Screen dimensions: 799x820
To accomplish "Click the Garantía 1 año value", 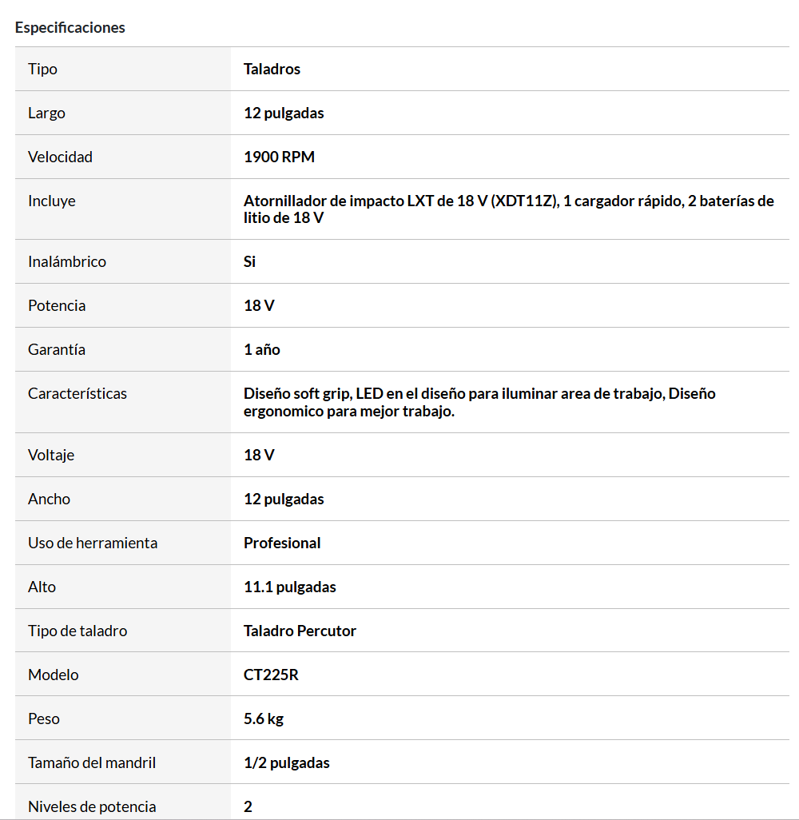I will tap(262, 349).
